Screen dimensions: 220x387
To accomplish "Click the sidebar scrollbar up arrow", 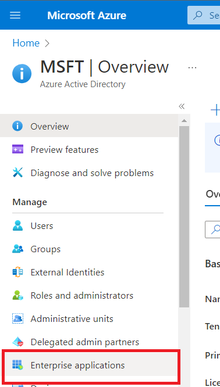I will coord(184,120).
